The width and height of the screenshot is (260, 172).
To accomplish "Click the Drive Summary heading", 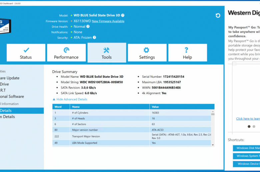I will (65, 72).
